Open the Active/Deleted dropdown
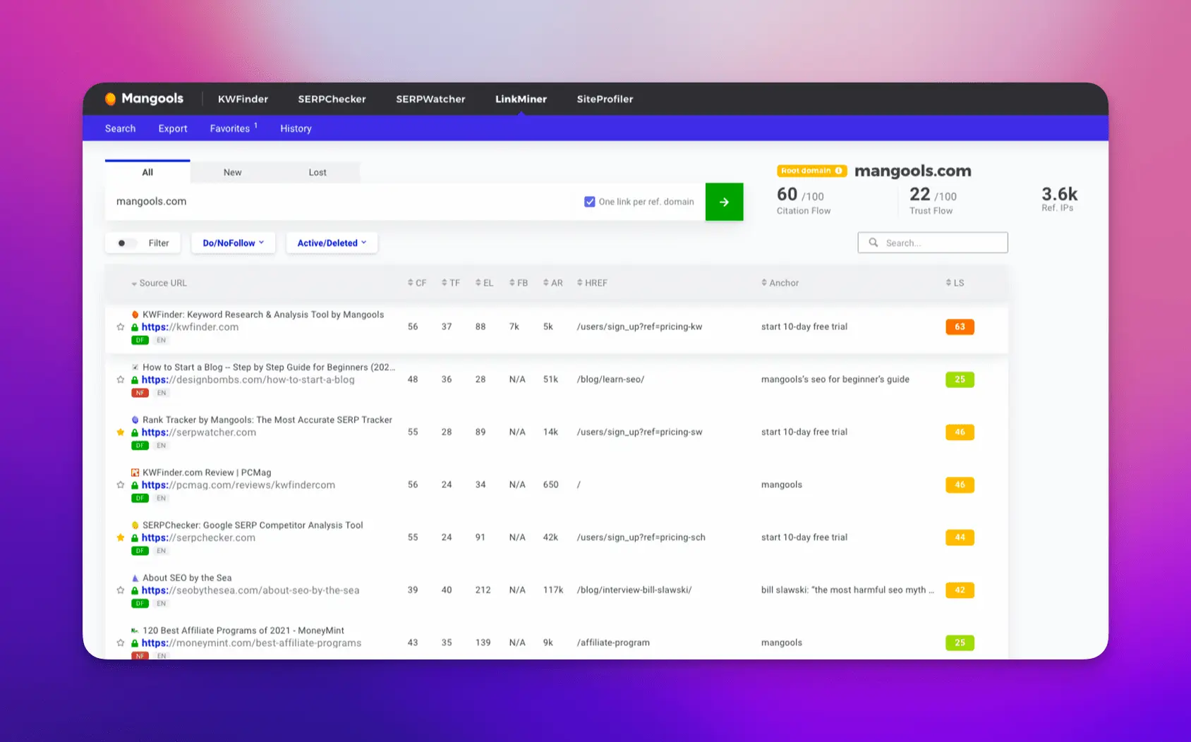The height and width of the screenshot is (742, 1191). 331,243
